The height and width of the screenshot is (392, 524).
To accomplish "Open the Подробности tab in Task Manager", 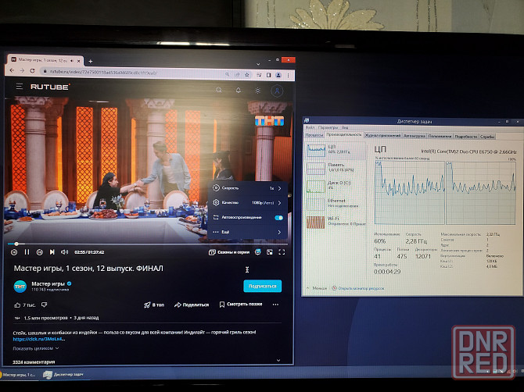I will click(x=466, y=137).
